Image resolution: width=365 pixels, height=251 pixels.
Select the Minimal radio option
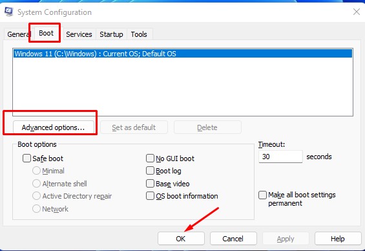[36, 171]
